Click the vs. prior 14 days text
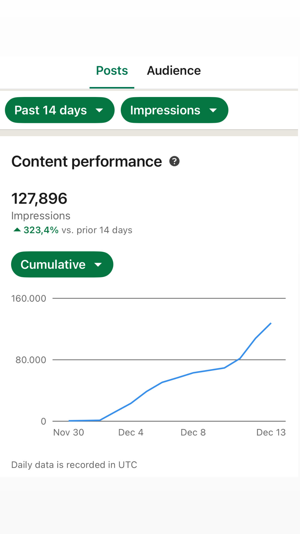The height and width of the screenshot is (534, 300). 97,230
